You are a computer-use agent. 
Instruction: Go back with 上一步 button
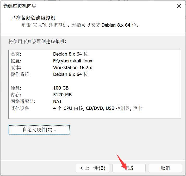[92, 168]
